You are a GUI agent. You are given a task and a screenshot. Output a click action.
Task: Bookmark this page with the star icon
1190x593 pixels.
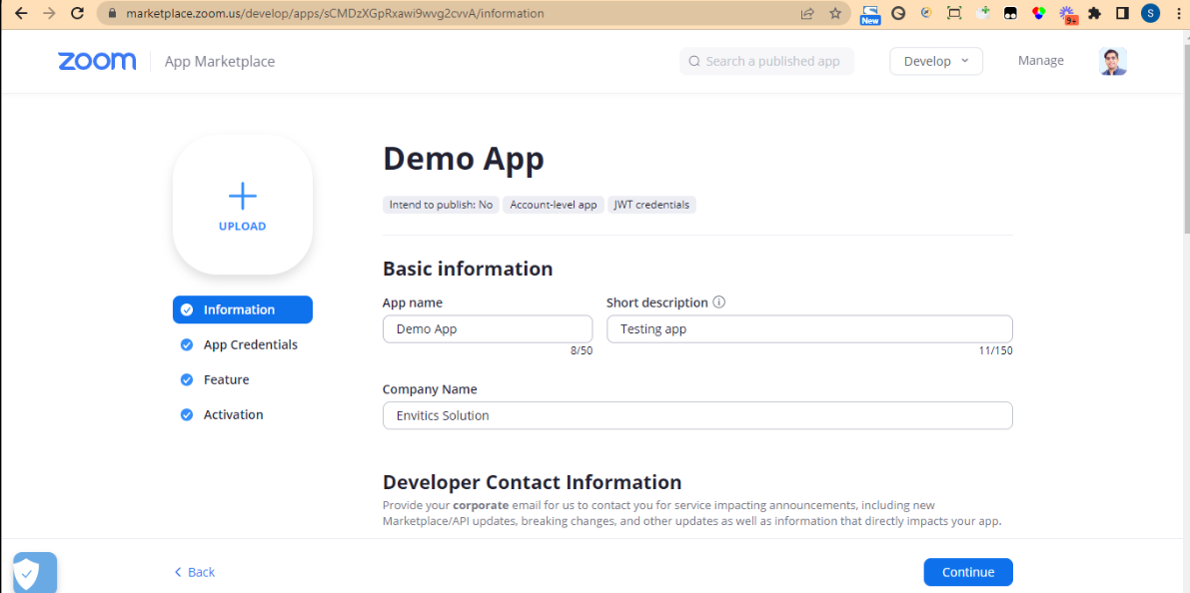tap(835, 14)
